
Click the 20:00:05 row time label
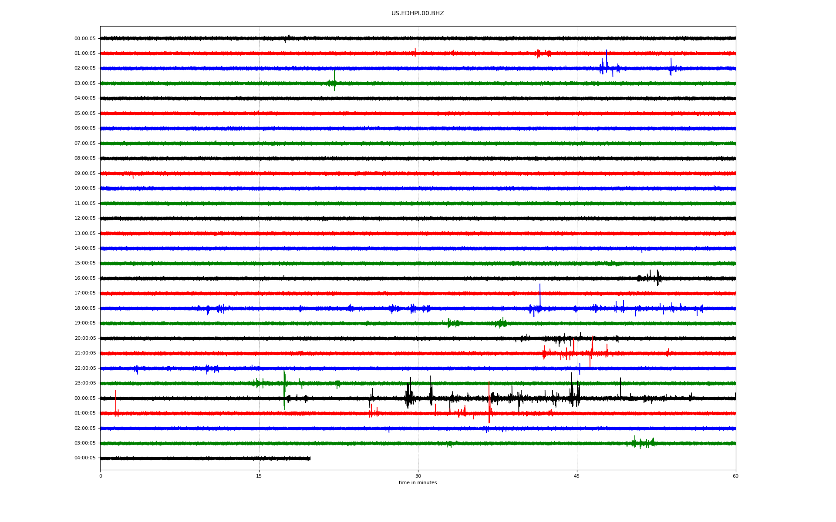pos(85,338)
